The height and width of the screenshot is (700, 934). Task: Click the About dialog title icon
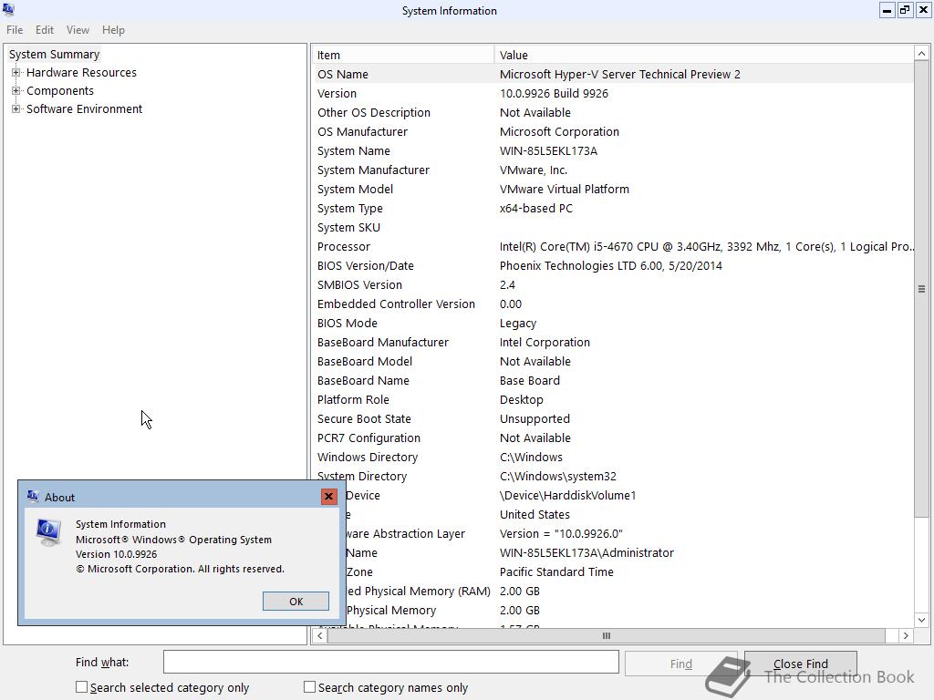pos(33,497)
